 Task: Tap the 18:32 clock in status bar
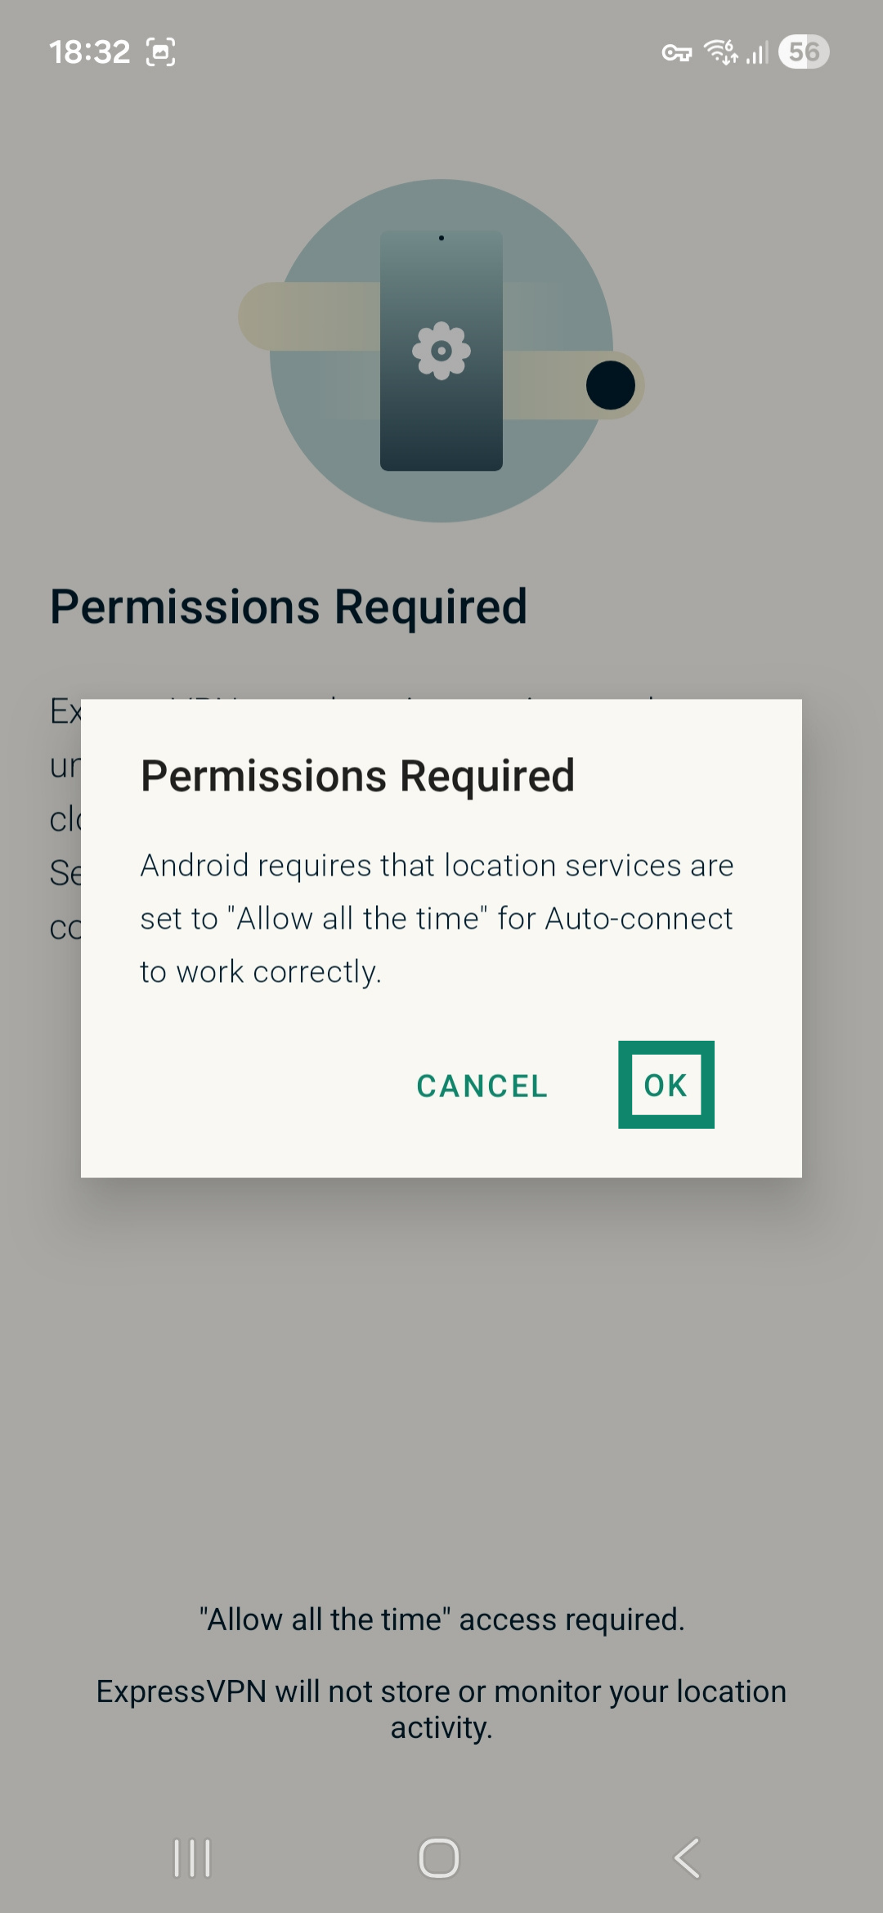coord(89,52)
